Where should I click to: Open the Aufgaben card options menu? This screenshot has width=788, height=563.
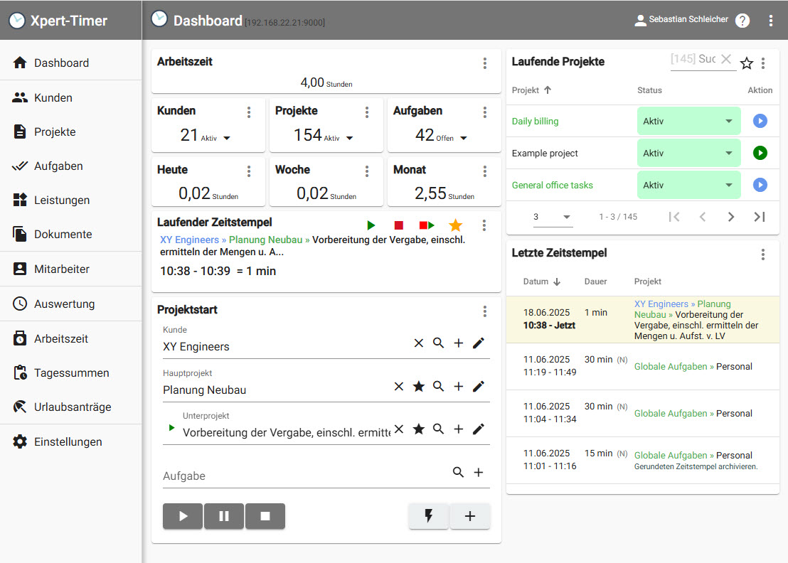point(485,112)
